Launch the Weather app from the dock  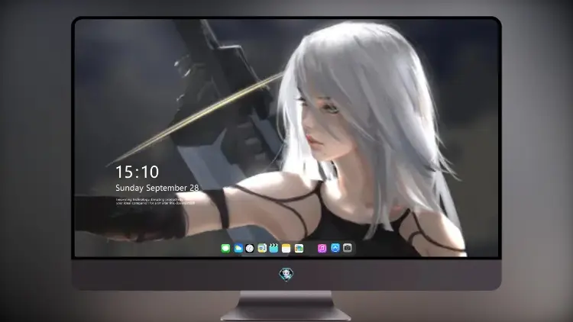(x=238, y=248)
